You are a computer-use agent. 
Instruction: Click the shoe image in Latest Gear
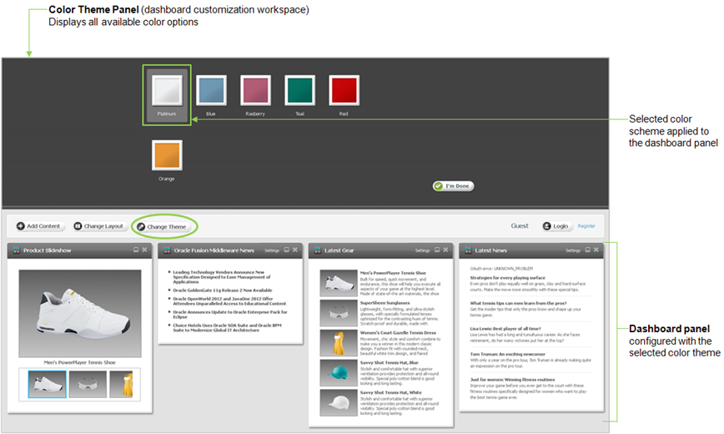pyautogui.click(x=339, y=283)
